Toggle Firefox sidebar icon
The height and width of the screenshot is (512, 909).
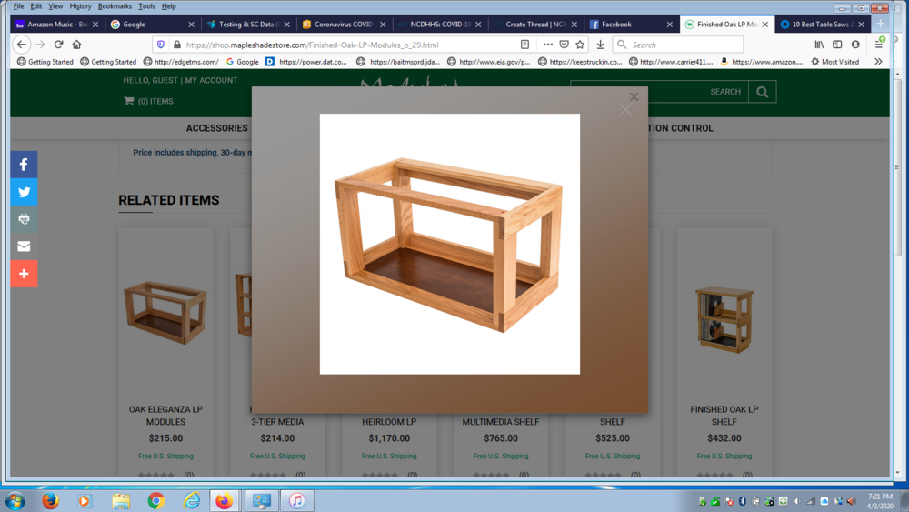[837, 45]
